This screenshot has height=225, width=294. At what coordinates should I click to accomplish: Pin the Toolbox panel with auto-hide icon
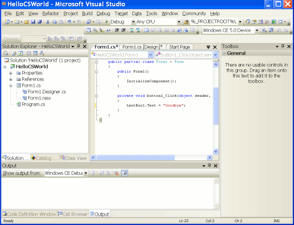tap(282, 47)
